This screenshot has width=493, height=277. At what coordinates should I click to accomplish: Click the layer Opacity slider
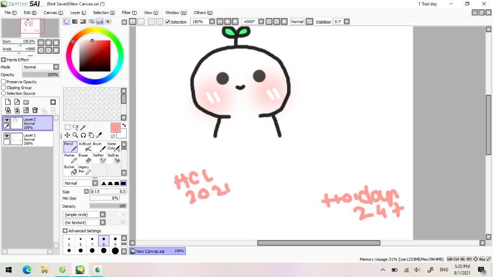click(x=40, y=75)
